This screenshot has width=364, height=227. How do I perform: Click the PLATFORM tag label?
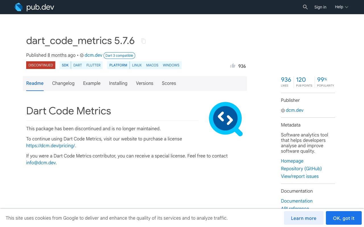[118, 65]
